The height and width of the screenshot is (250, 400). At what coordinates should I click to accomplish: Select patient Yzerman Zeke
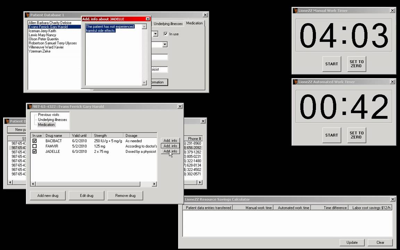click(40, 51)
